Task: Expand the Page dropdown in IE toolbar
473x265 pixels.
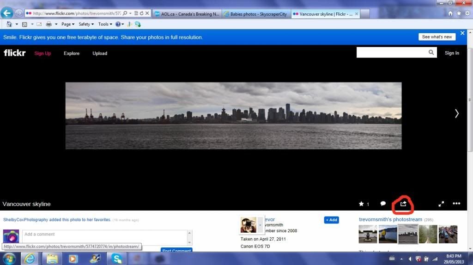Action: tap(68, 24)
